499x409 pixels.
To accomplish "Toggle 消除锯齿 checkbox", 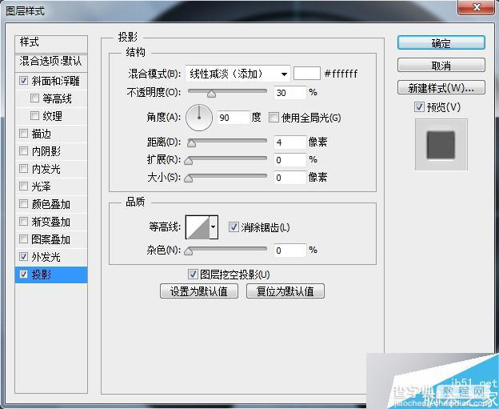I will point(234,227).
